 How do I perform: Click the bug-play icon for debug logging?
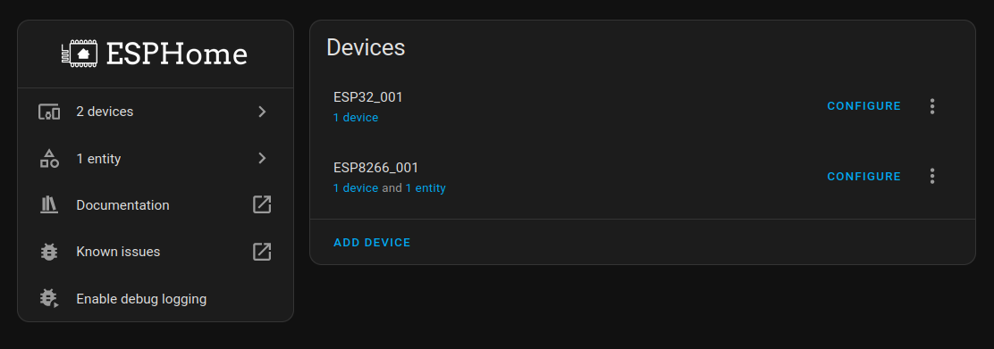pyautogui.click(x=49, y=298)
